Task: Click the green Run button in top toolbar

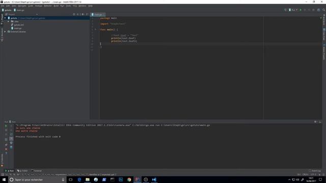Action: point(301,10)
